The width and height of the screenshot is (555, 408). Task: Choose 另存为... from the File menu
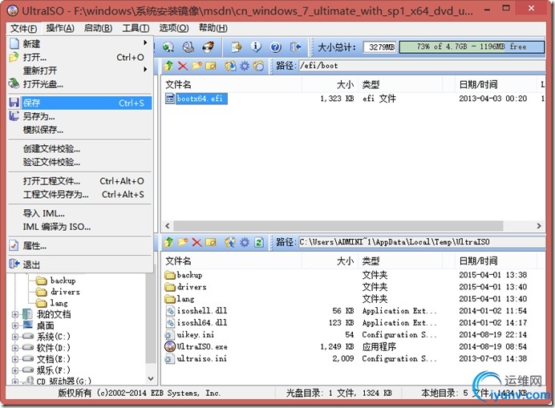80,116
